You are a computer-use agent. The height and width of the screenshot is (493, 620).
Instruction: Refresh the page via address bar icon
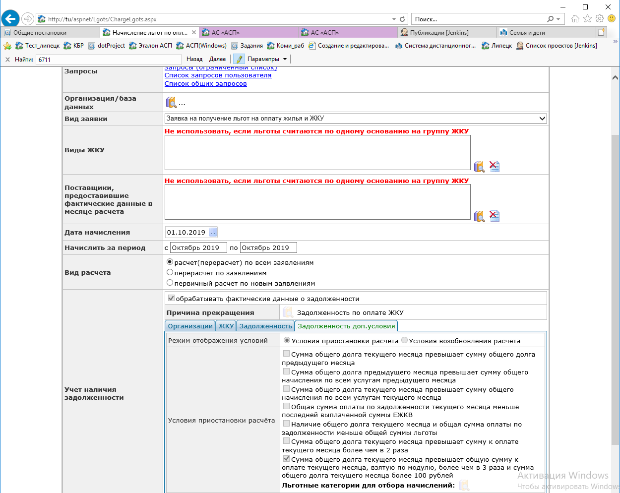tap(402, 19)
